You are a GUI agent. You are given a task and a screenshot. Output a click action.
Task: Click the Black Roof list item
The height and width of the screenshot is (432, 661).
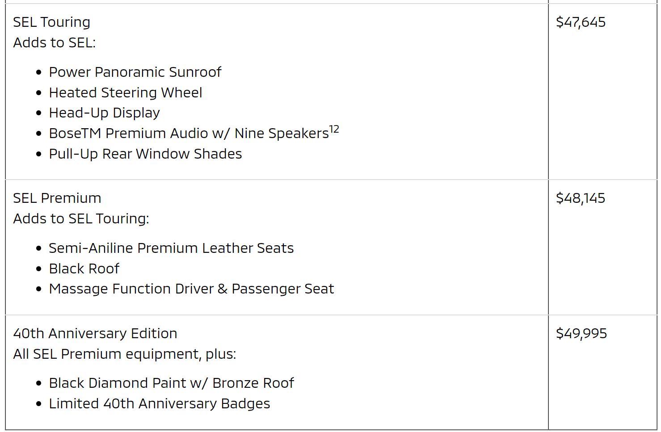tap(84, 268)
